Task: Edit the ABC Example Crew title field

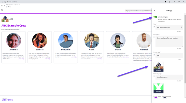Action: pyautogui.click(x=169, y=28)
